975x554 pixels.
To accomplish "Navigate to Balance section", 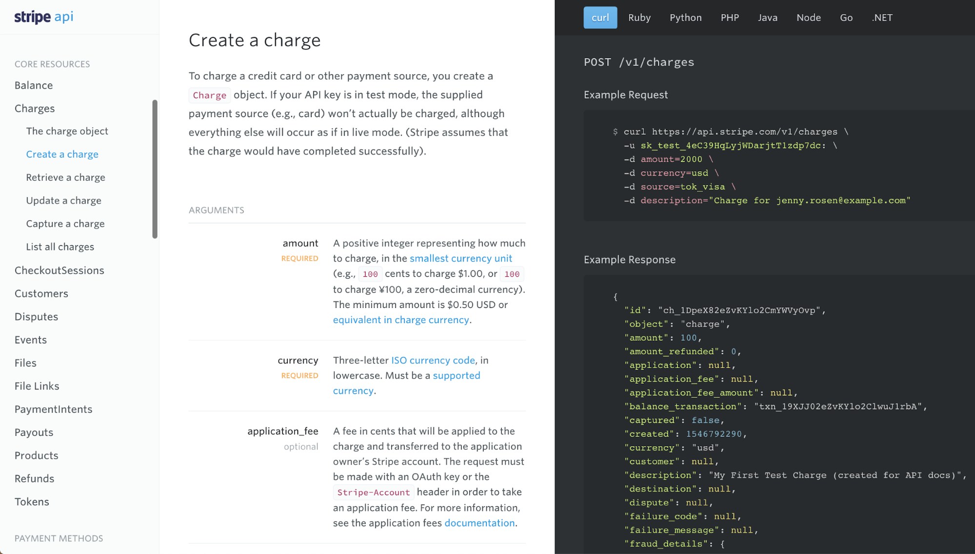I will [x=34, y=85].
